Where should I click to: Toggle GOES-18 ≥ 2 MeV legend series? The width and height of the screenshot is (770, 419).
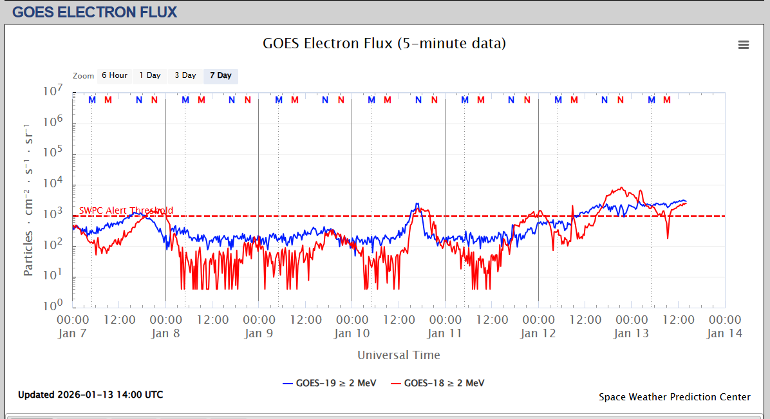[438, 383]
